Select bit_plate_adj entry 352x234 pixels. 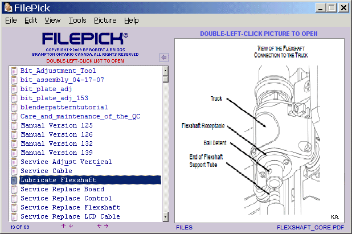46,89
